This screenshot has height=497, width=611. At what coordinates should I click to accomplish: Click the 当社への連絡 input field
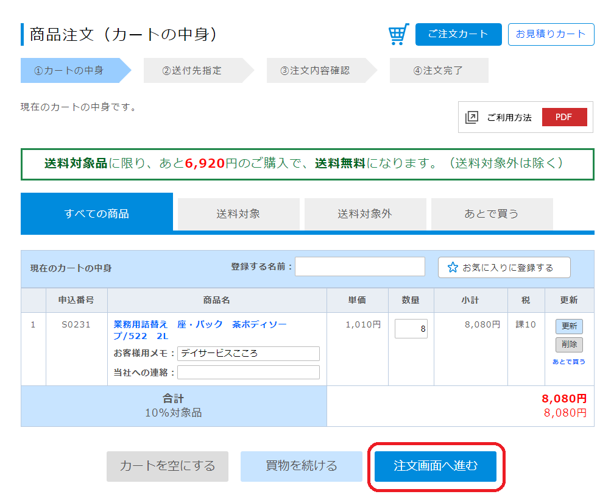point(248,373)
